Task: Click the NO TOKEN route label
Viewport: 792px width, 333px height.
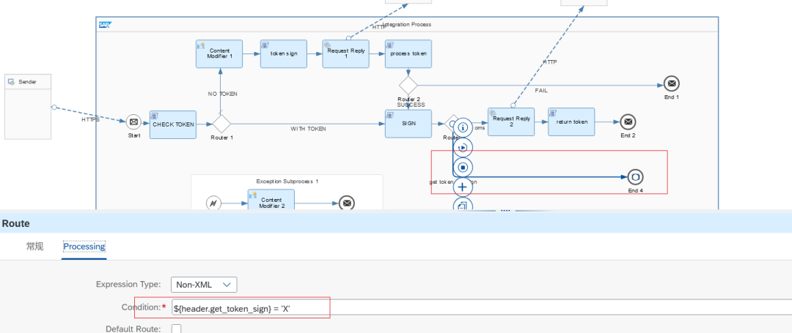Action: tap(222, 94)
